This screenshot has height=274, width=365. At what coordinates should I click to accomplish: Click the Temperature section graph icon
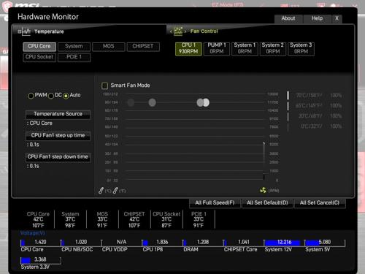(x=26, y=31)
